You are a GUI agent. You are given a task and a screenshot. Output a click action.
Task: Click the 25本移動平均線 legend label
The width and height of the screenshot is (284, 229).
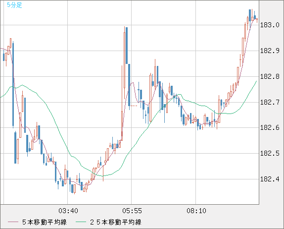click(116, 222)
